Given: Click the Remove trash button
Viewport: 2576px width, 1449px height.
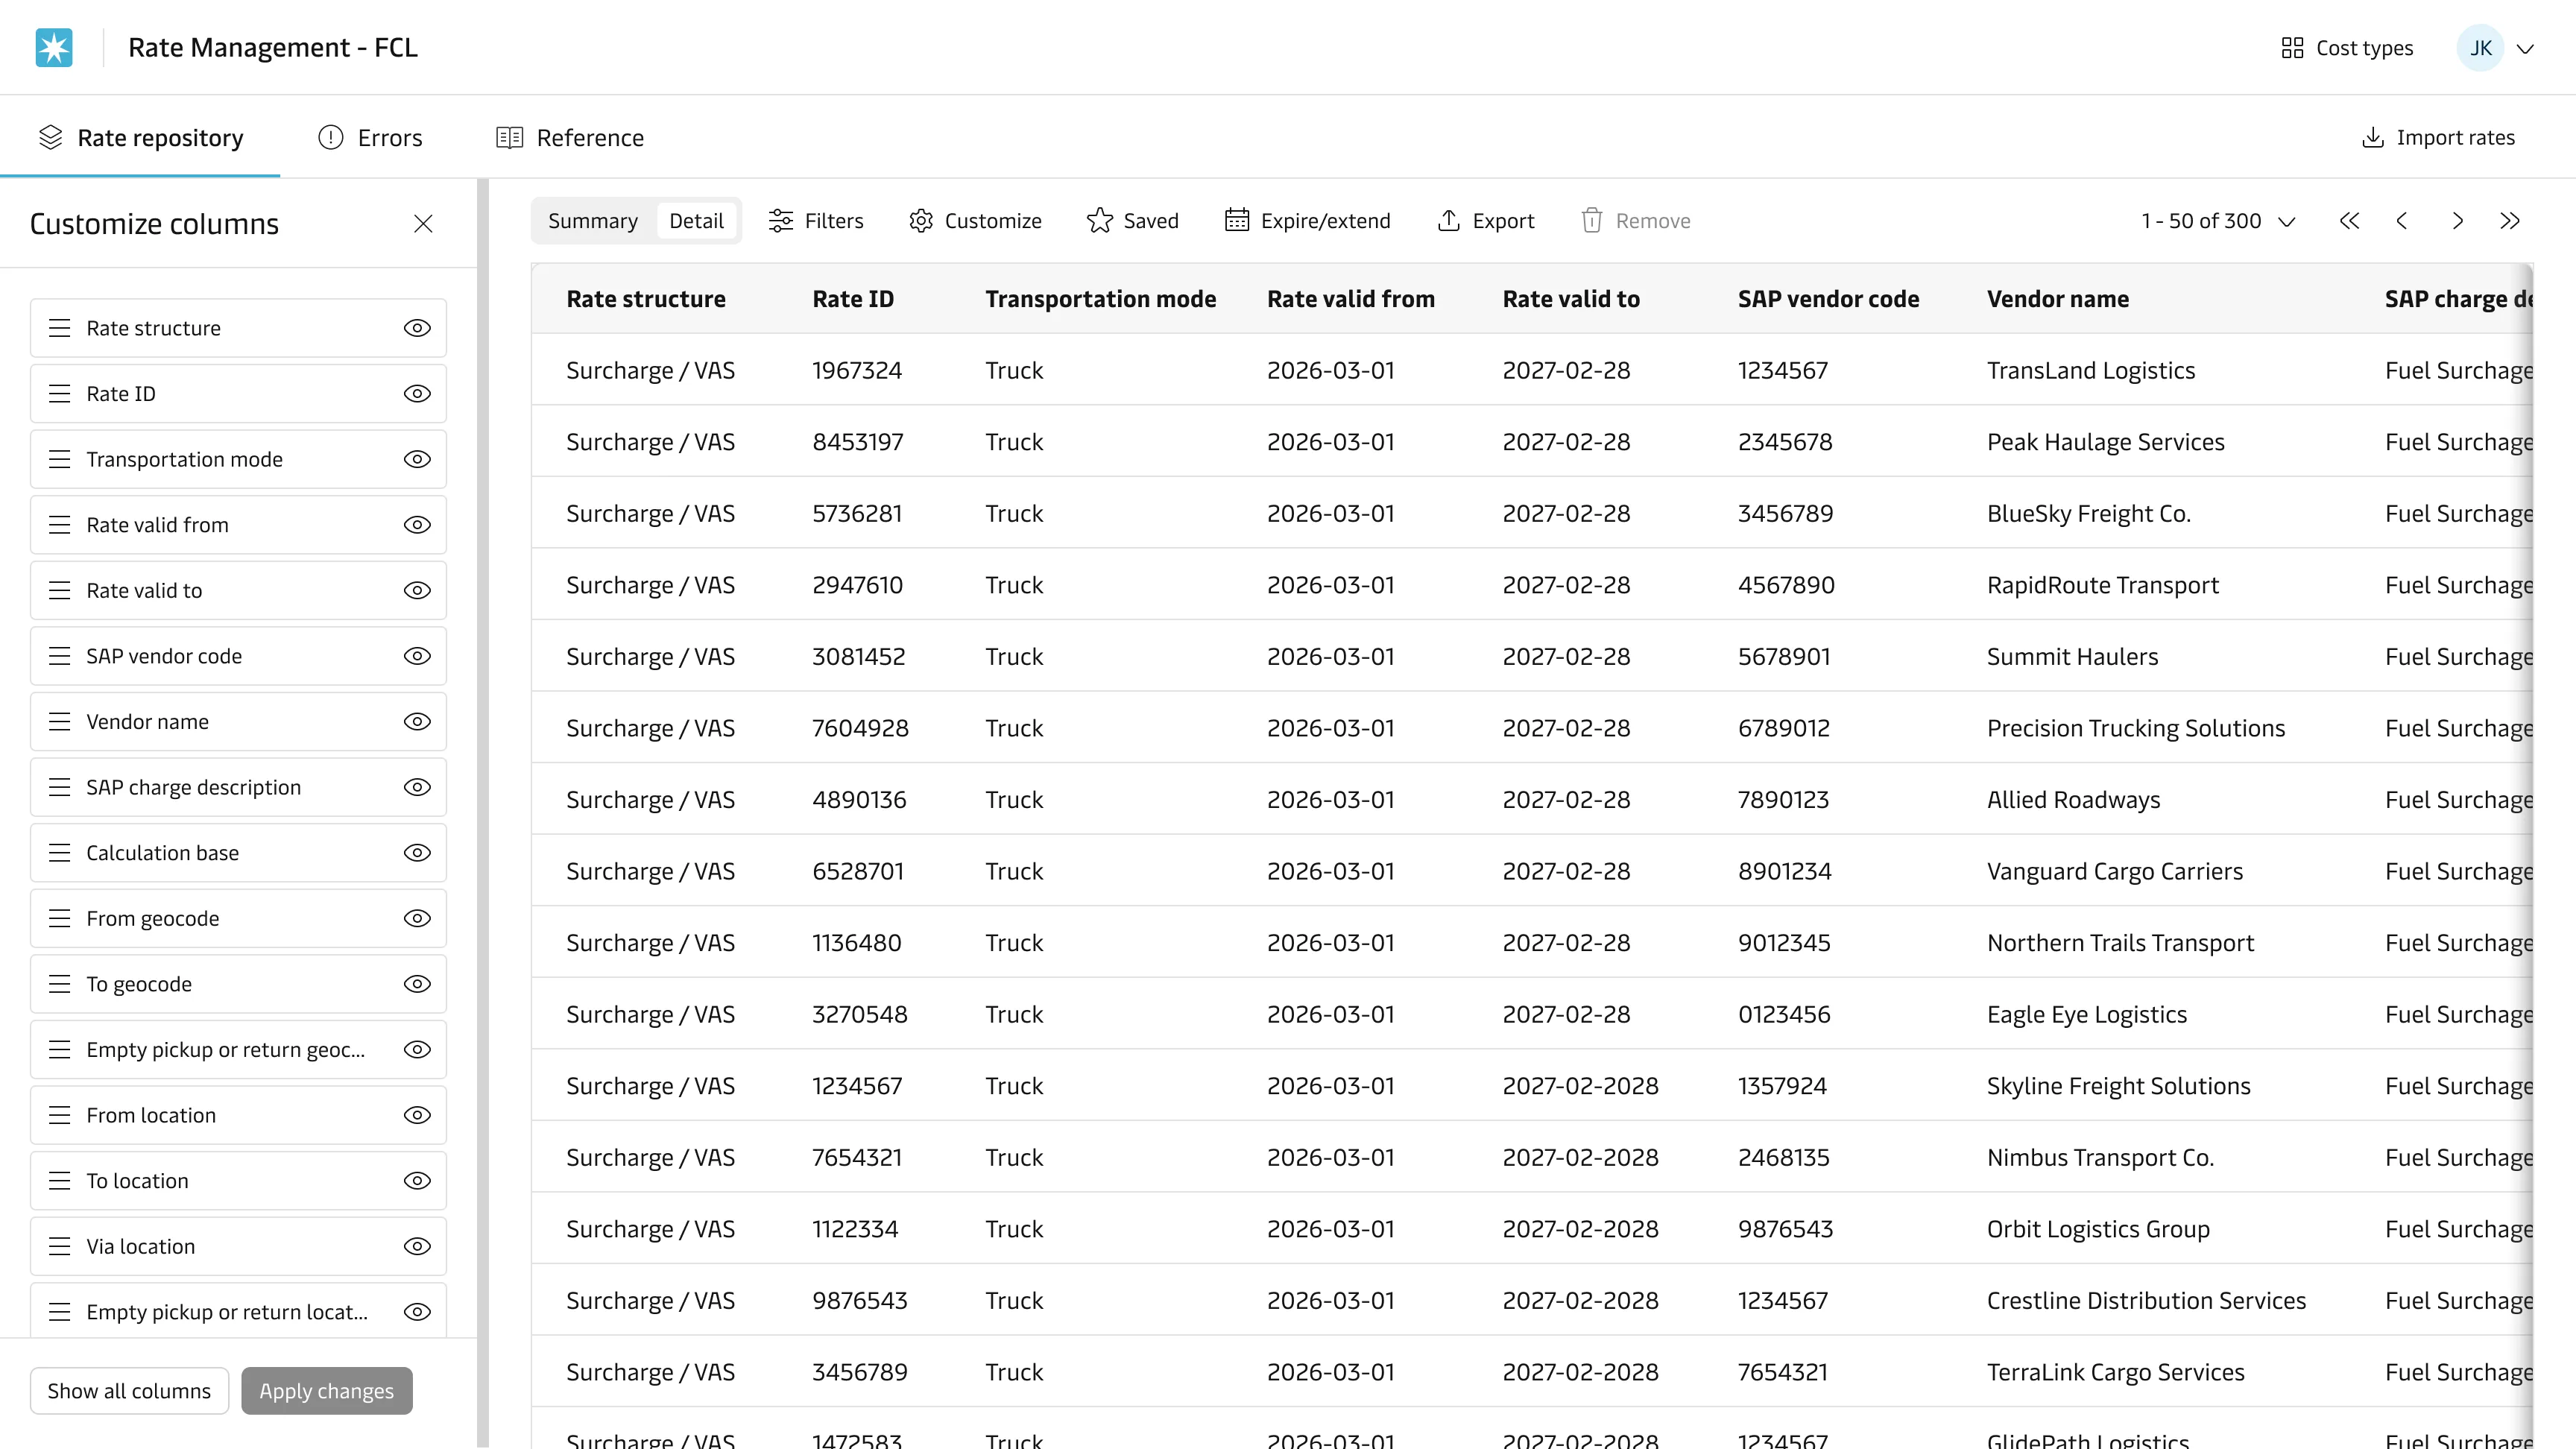Looking at the screenshot, I should coord(1636,221).
